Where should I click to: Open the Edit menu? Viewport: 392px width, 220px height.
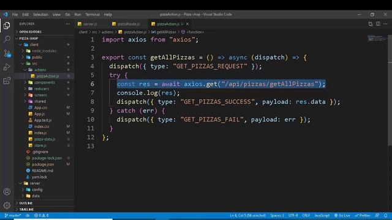[26, 15]
